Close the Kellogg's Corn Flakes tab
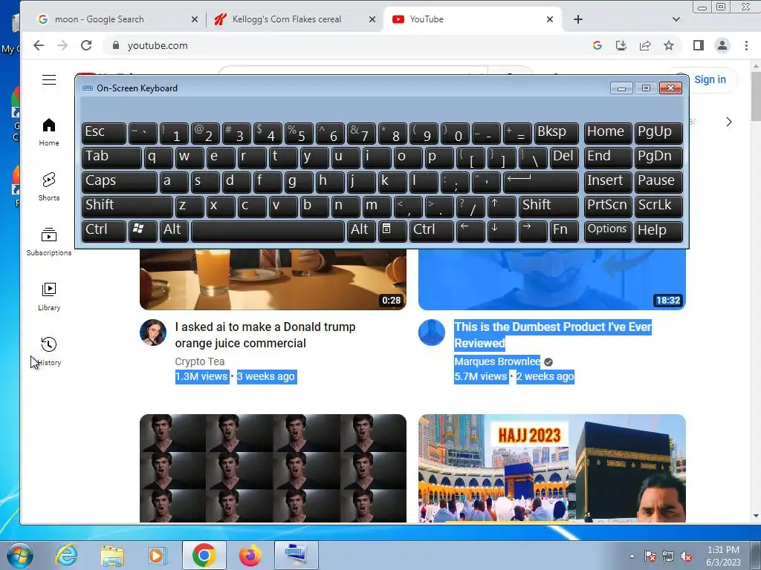The height and width of the screenshot is (570, 761). pos(372,19)
